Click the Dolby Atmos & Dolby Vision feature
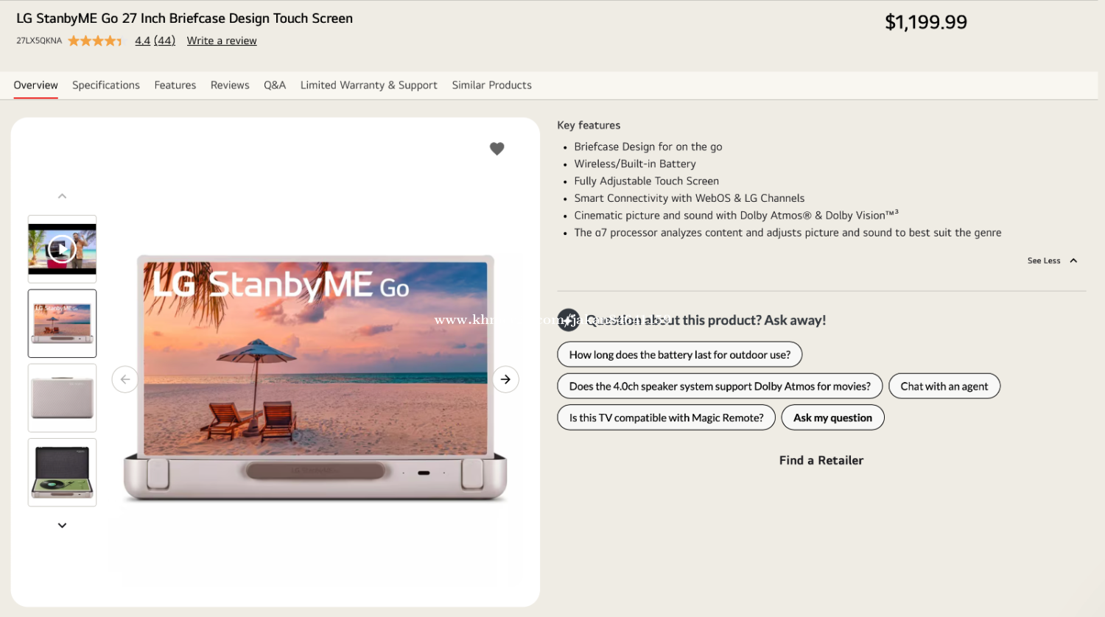This screenshot has width=1105, height=617. coord(736,215)
